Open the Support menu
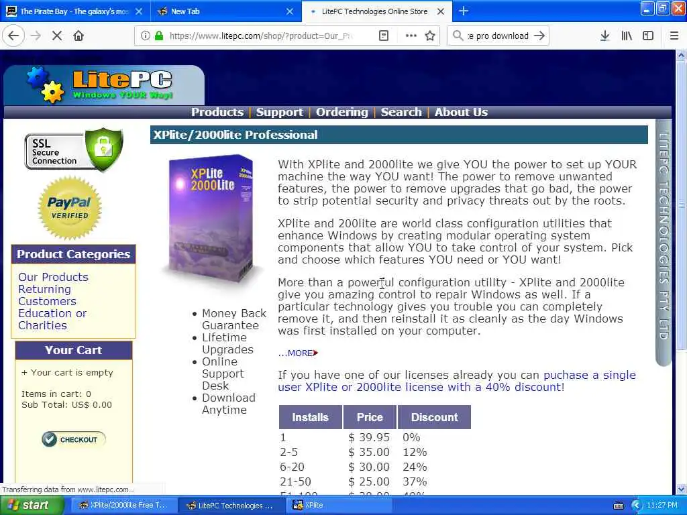The image size is (687, 515). 280,112
